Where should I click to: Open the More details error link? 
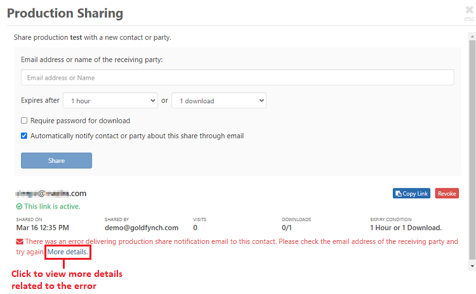[x=68, y=252]
